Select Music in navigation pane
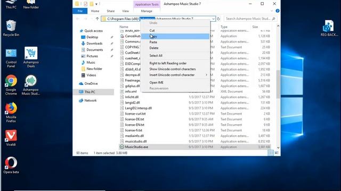The width and height of the screenshot is (341, 191). tap(91, 63)
